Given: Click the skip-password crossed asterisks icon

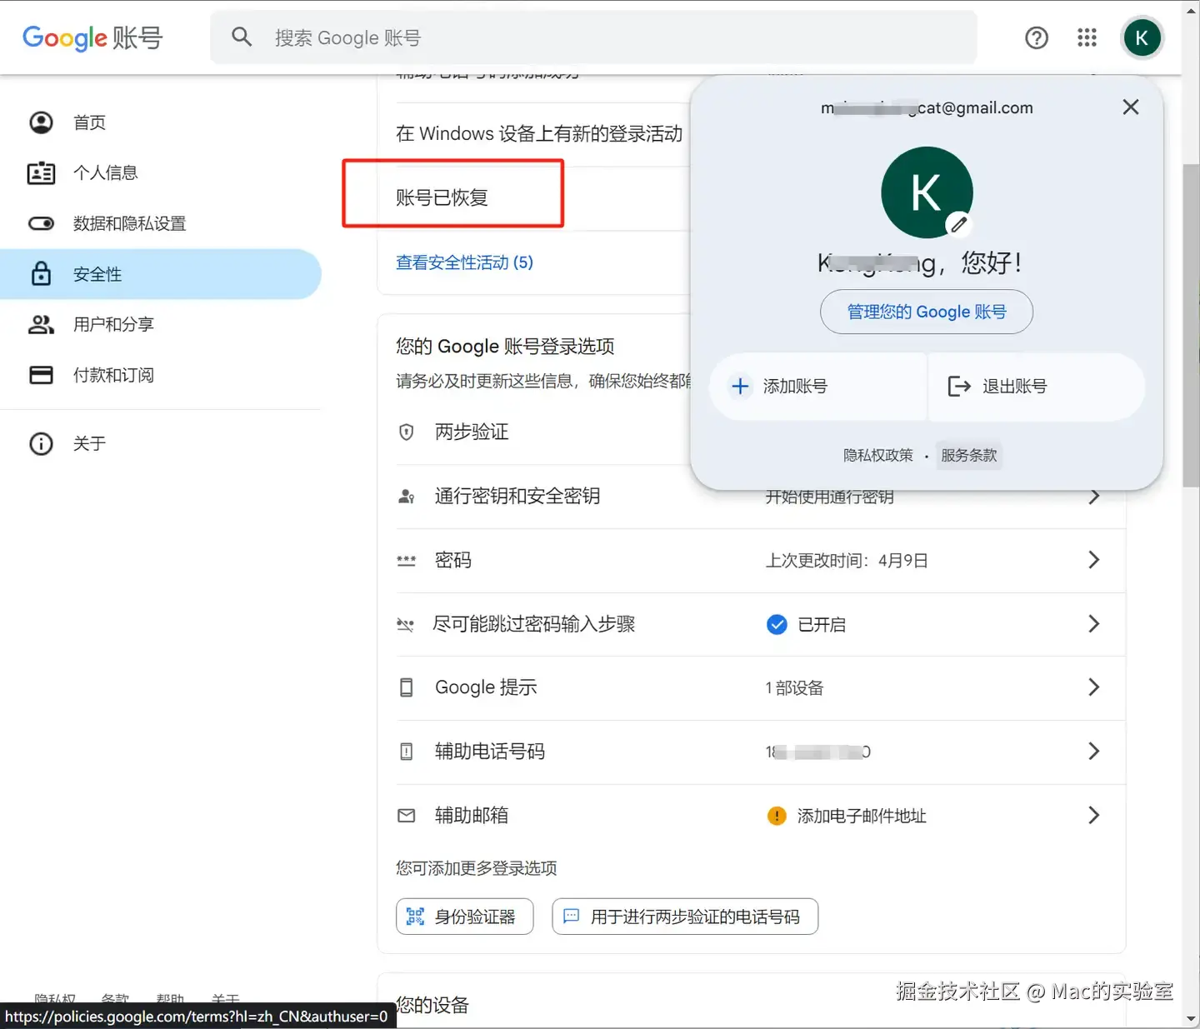Looking at the screenshot, I should click(406, 624).
